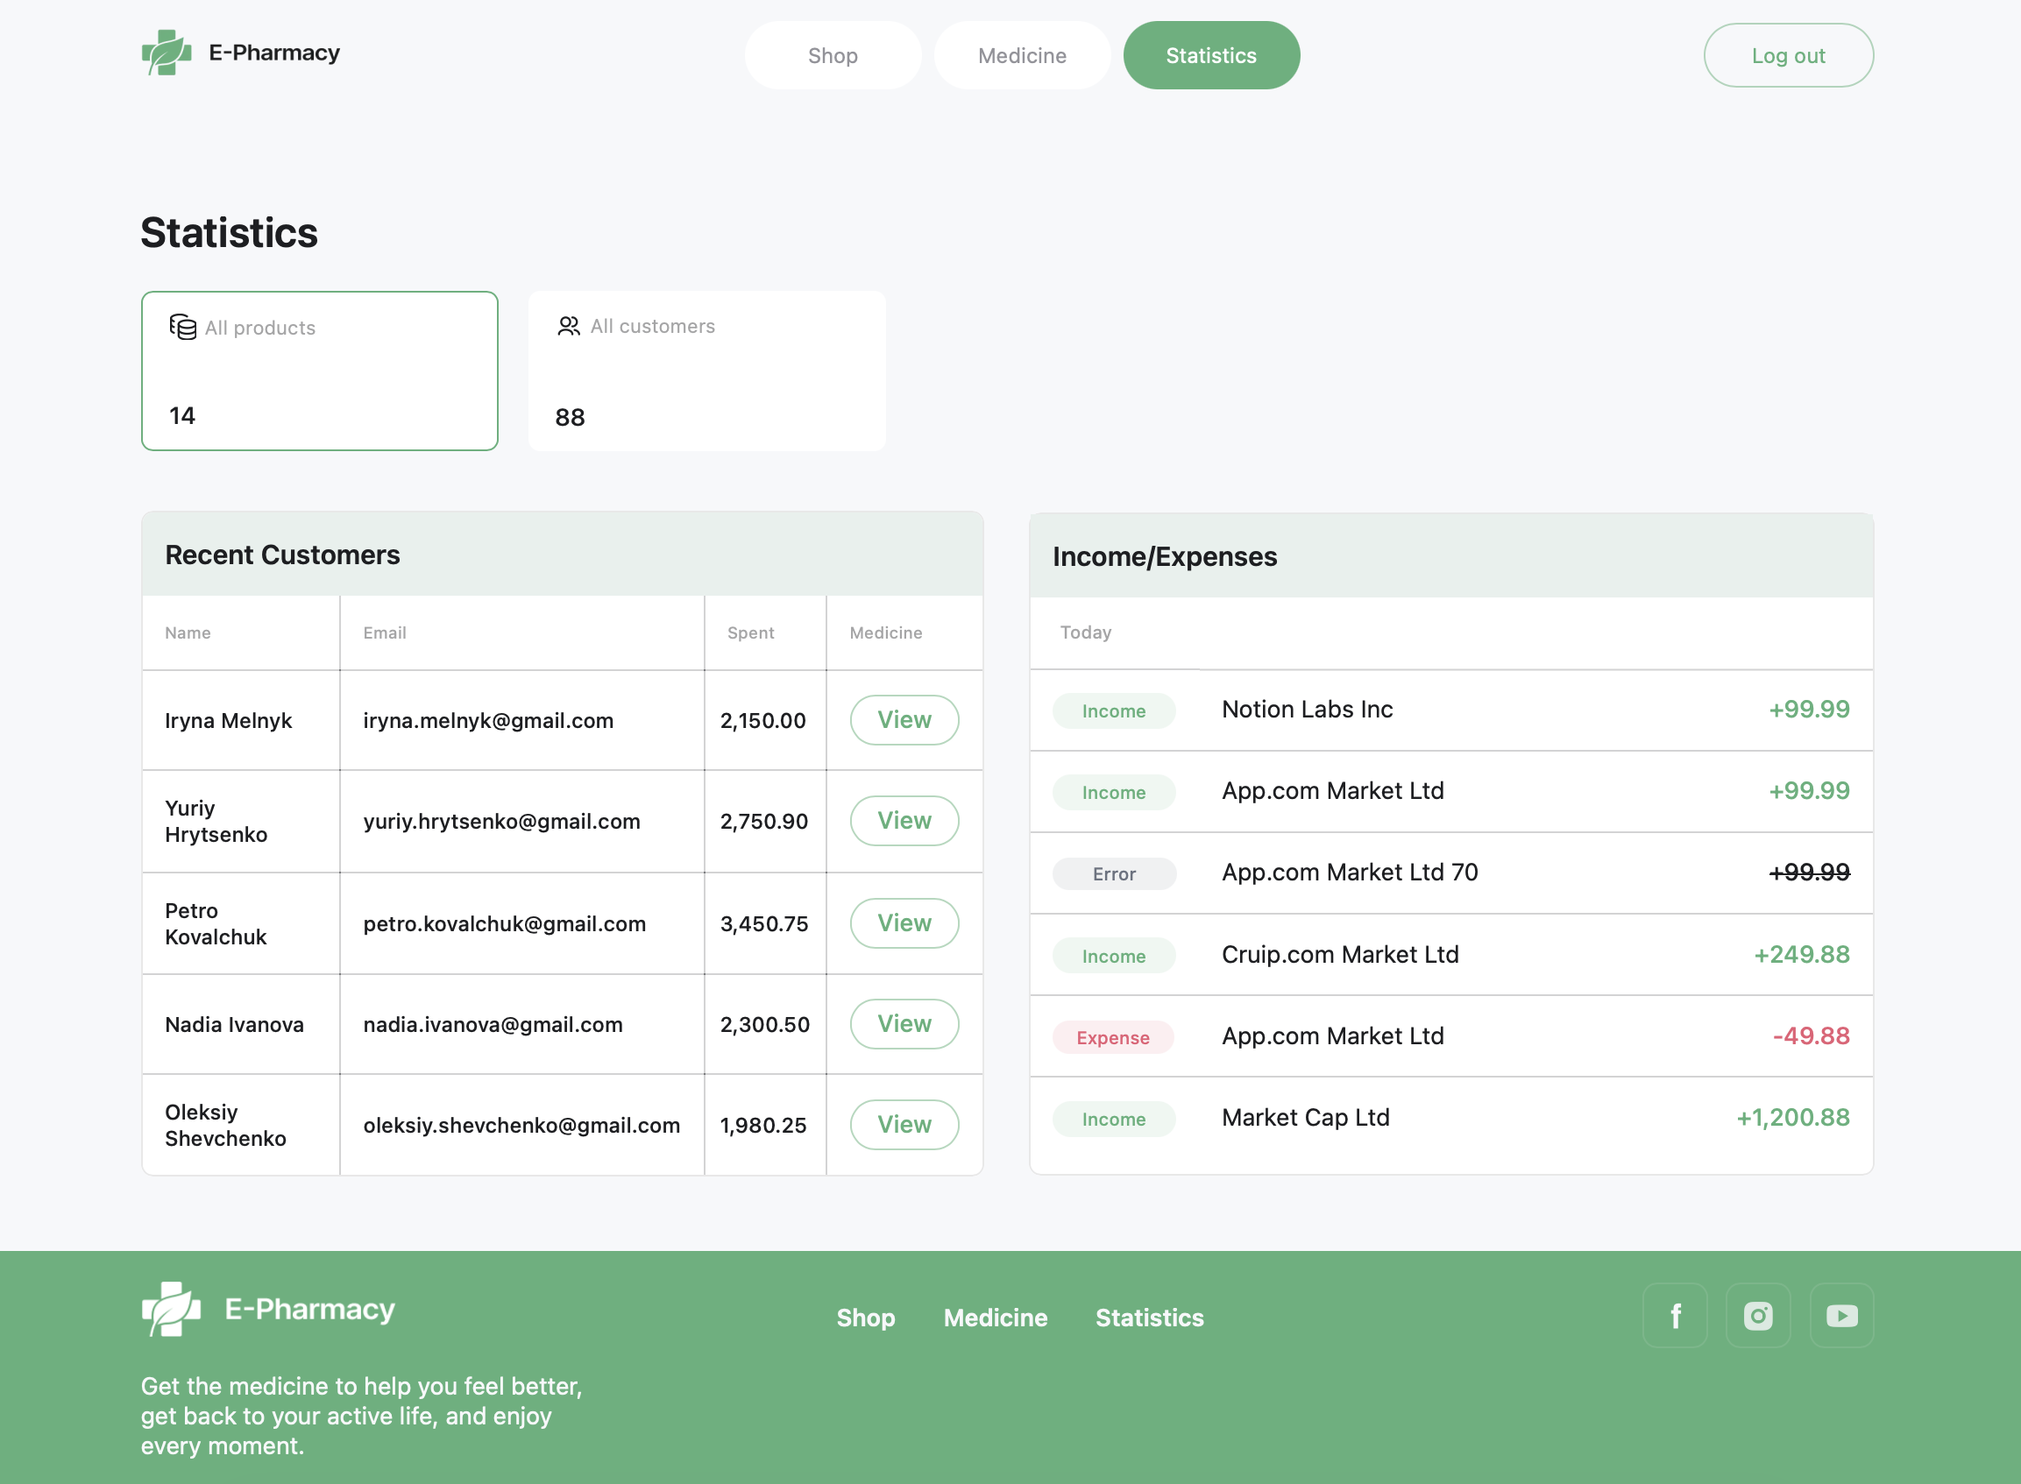The image size is (2021, 1484).
Task: Click the Income badge for Notion Labs Inc
Action: click(x=1114, y=711)
